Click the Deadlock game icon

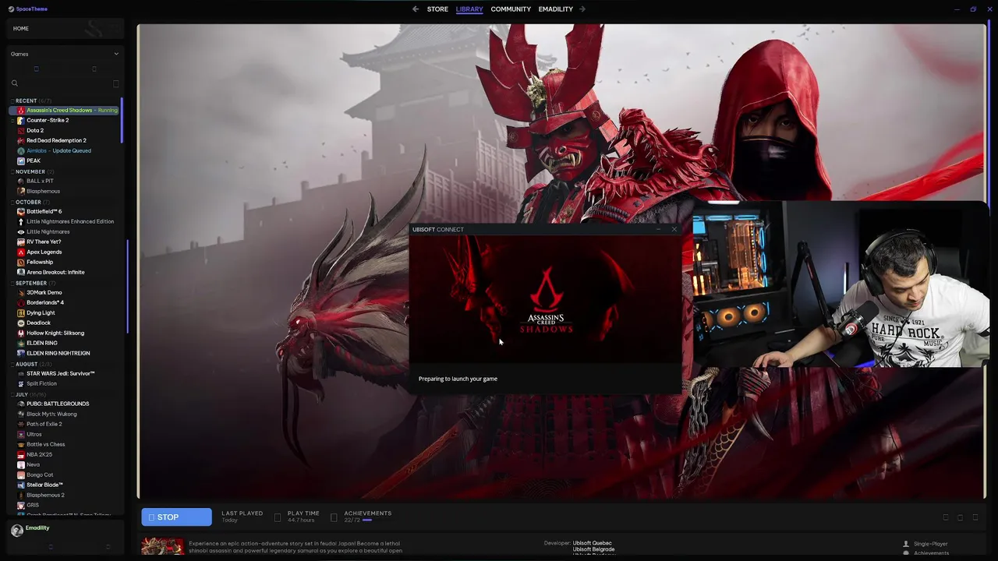coord(21,323)
